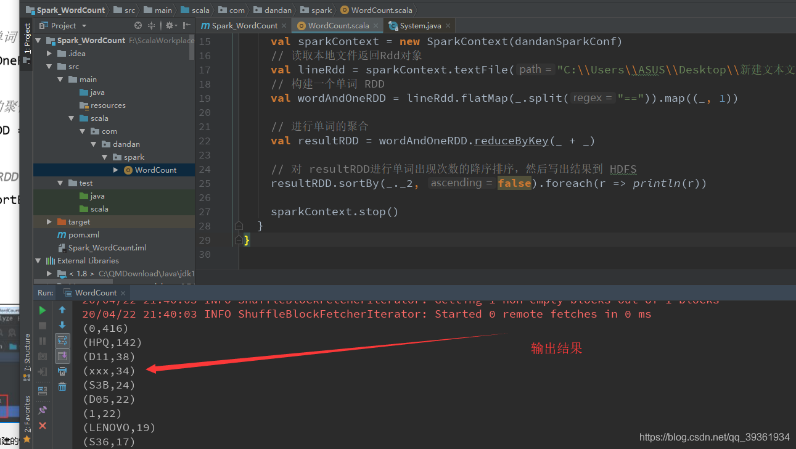796x449 pixels.
Task: Collapse the main folder
Action: click(x=60, y=80)
